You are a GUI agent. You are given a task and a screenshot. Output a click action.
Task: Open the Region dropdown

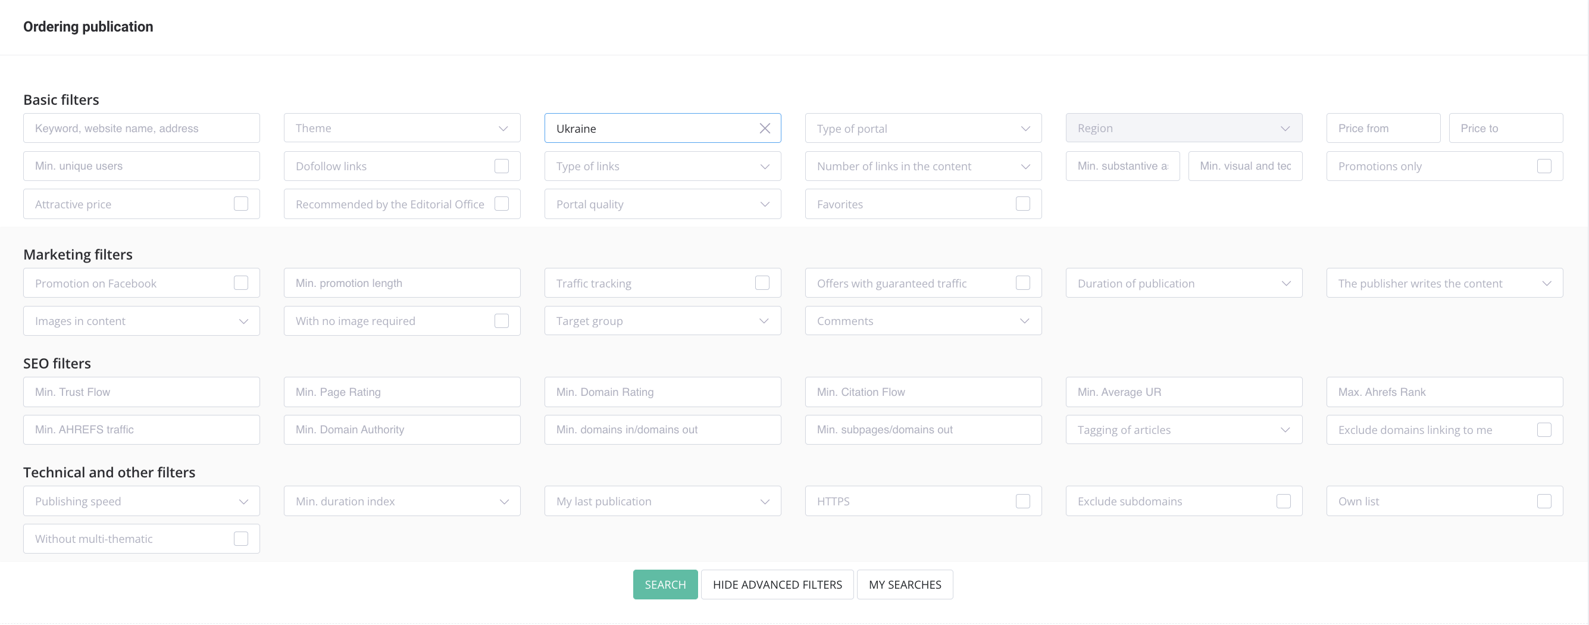click(1184, 129)
